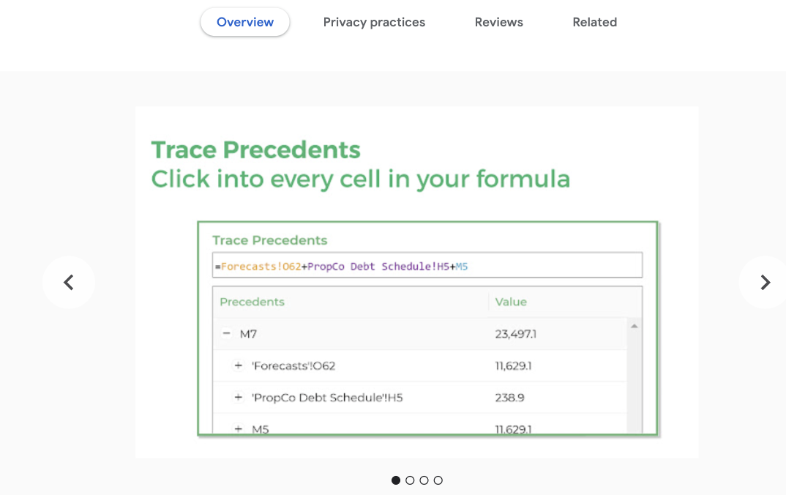
Task: Advance to next screenshot with right arrow
Action: [x=765, y=282]
